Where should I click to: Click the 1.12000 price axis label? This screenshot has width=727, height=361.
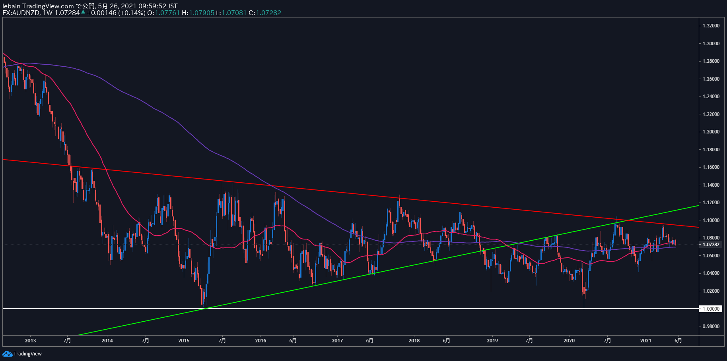(711, 203)
